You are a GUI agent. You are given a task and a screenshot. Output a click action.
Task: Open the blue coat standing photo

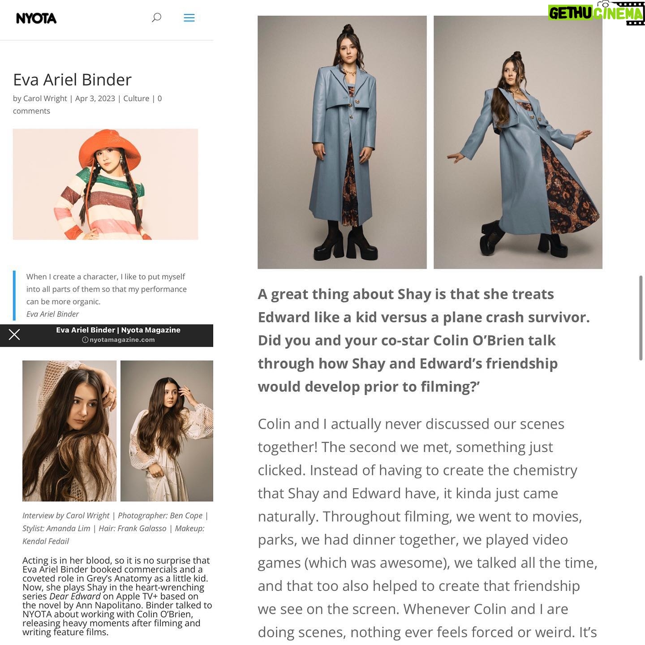[x=342, y=142]
